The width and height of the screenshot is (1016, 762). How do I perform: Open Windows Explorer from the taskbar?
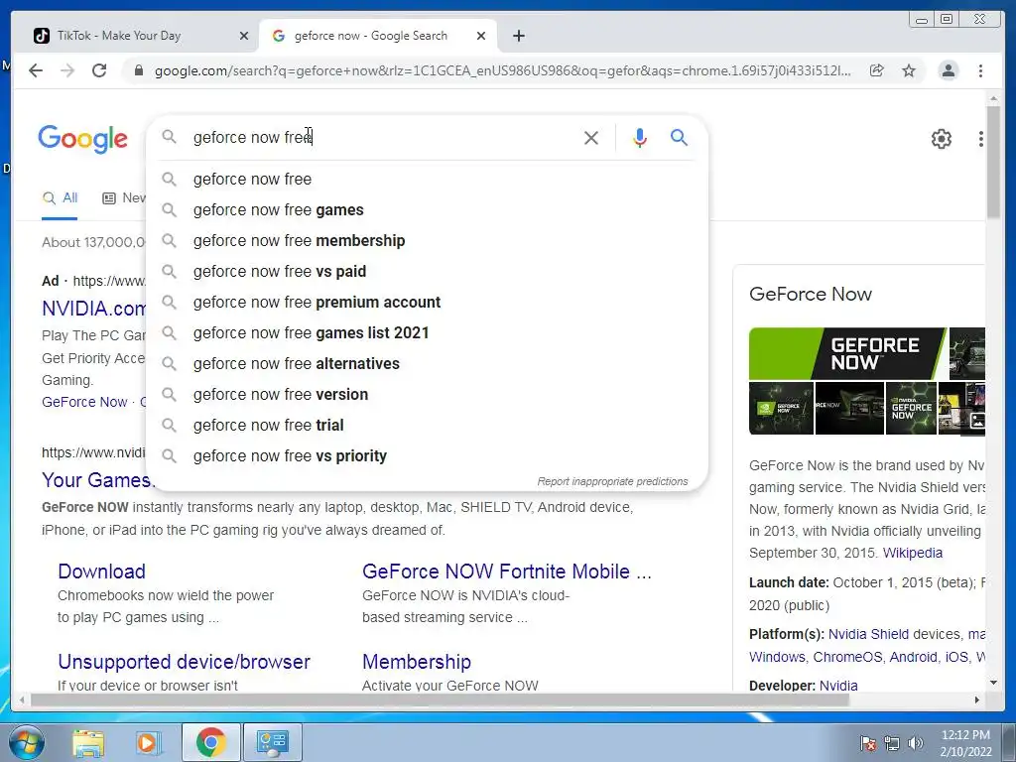(x=88, y=742)
